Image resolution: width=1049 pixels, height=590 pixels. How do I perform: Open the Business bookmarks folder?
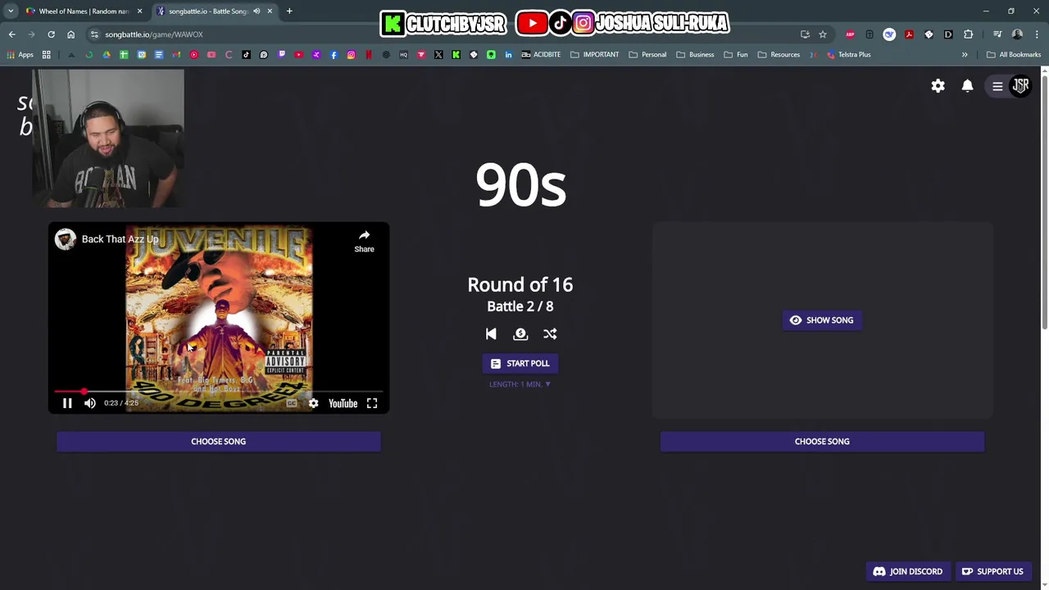click(695, 55)
